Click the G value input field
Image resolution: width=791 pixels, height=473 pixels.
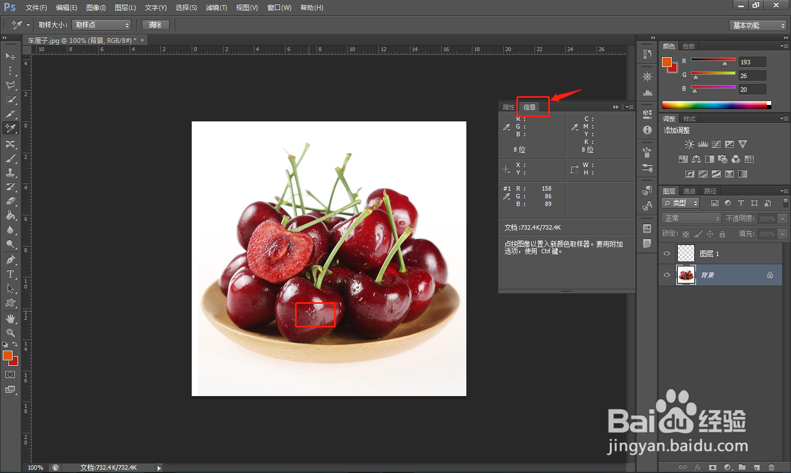coord(752,76)
